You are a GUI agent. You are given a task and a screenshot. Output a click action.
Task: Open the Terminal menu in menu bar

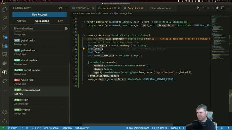pos(39,1)
